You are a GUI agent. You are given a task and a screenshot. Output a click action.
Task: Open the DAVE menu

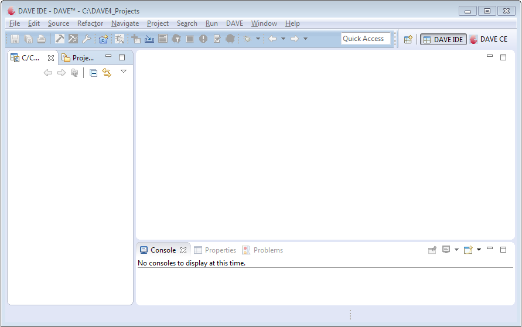pyautogui.click(x=235, y=23)
